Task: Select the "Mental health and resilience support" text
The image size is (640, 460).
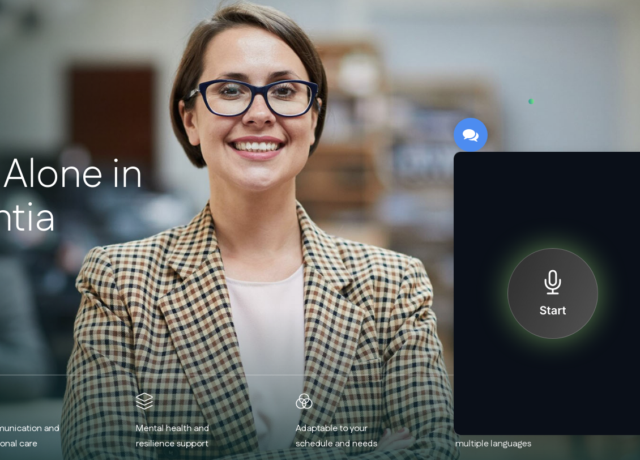Action: (172, 436)
